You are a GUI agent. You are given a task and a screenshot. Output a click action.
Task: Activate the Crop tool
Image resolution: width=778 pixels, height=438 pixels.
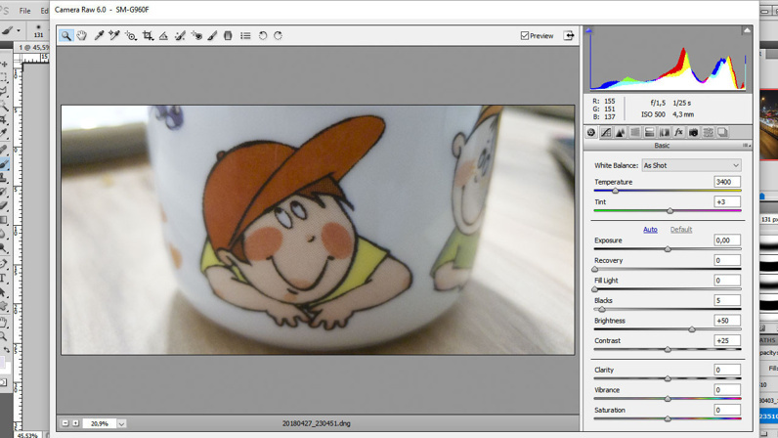pos(148,36)
